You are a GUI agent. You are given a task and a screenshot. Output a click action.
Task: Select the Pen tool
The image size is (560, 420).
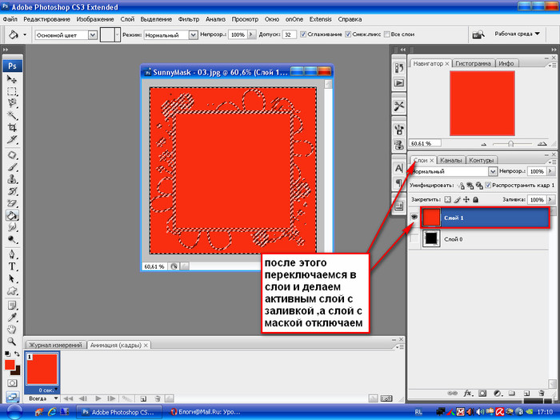pos(12,254)
